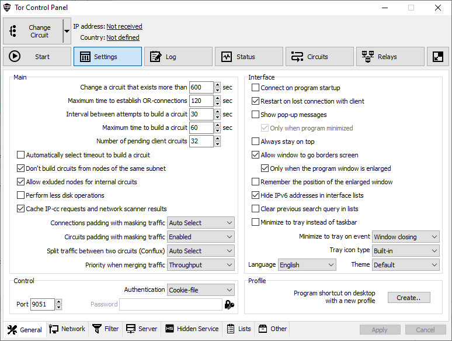Click the OR-connections time 120 field
The width and height of the screenshot is (452, 341).
[201, 101]
